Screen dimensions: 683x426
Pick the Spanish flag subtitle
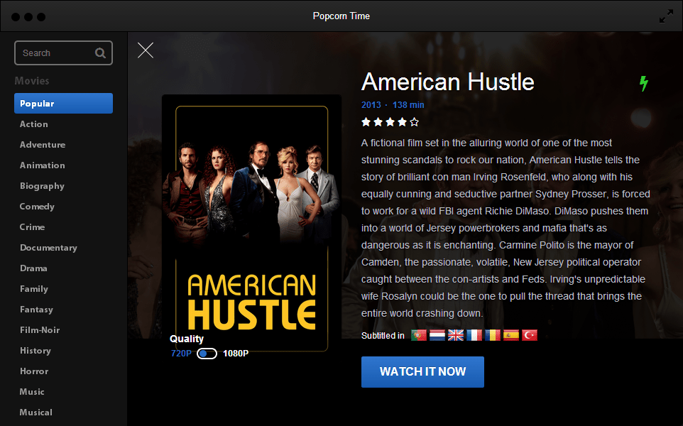511,335
